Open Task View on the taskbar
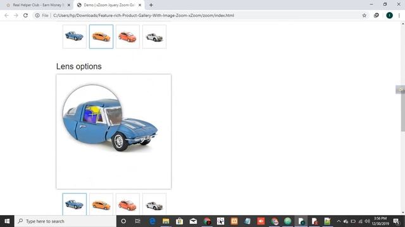 click(137, 221)
